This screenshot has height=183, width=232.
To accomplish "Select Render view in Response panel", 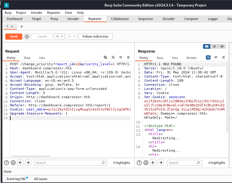I will [191, 58].
